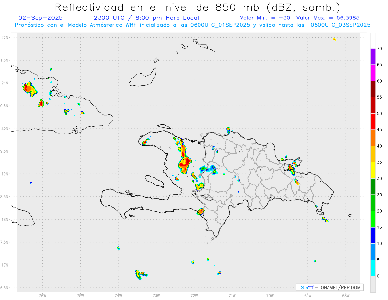Viewport: 388px width, 300px height.
Task: Click the '72W' longitude label
Action: [x=194, y=295]
